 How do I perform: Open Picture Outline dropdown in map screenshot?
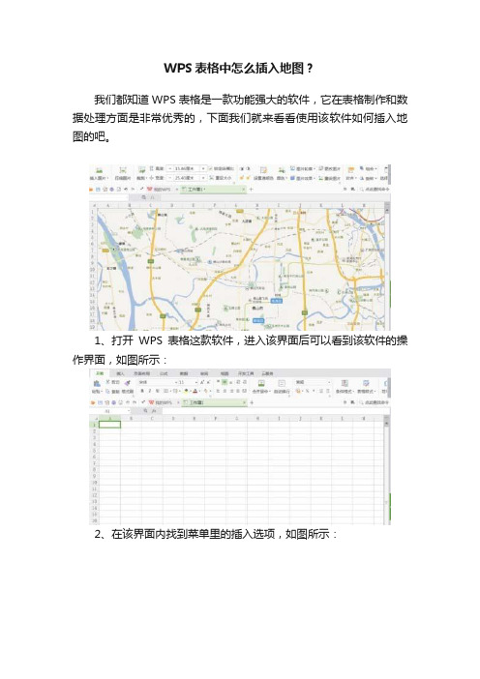click(303, 168)
